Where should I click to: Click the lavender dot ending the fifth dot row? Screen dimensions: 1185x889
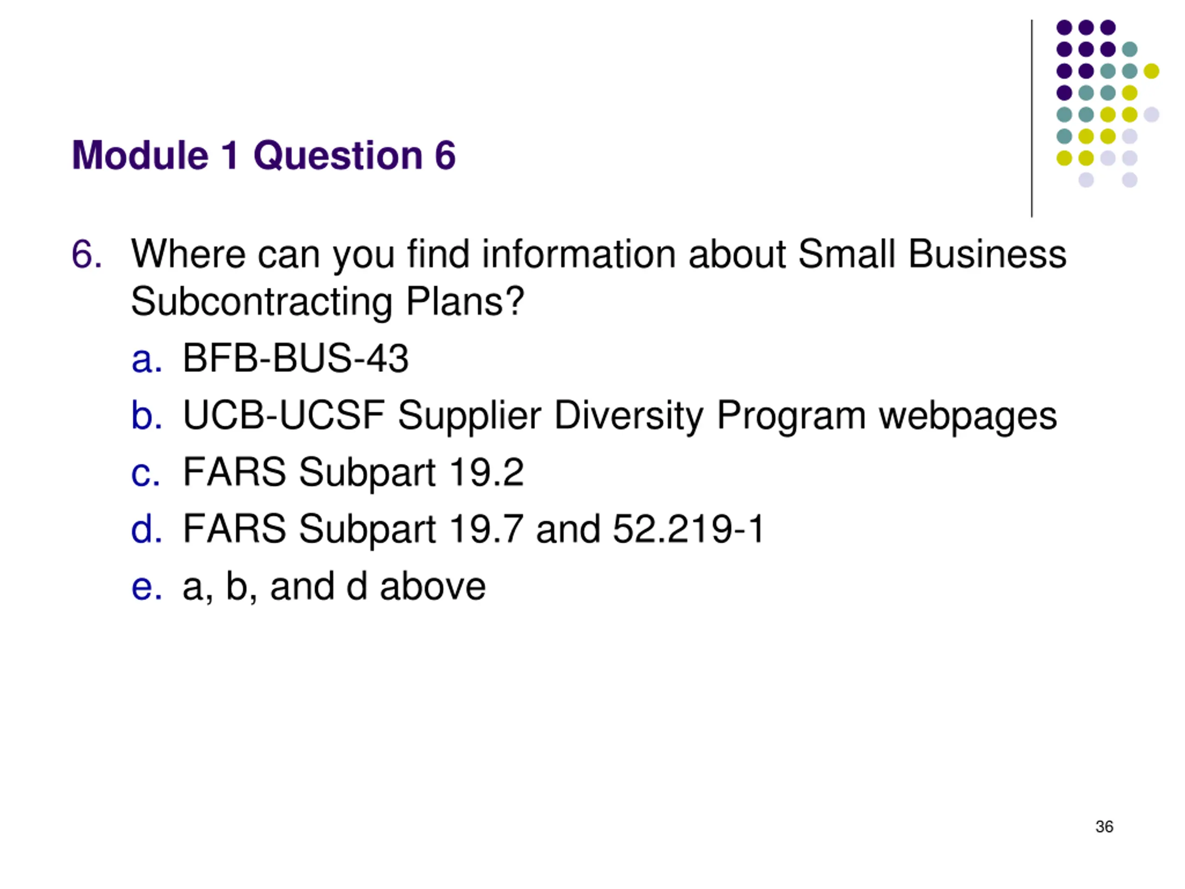(1151, 114)
